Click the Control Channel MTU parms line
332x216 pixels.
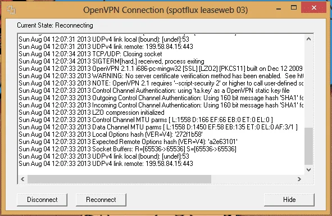(x=145, y=120)
